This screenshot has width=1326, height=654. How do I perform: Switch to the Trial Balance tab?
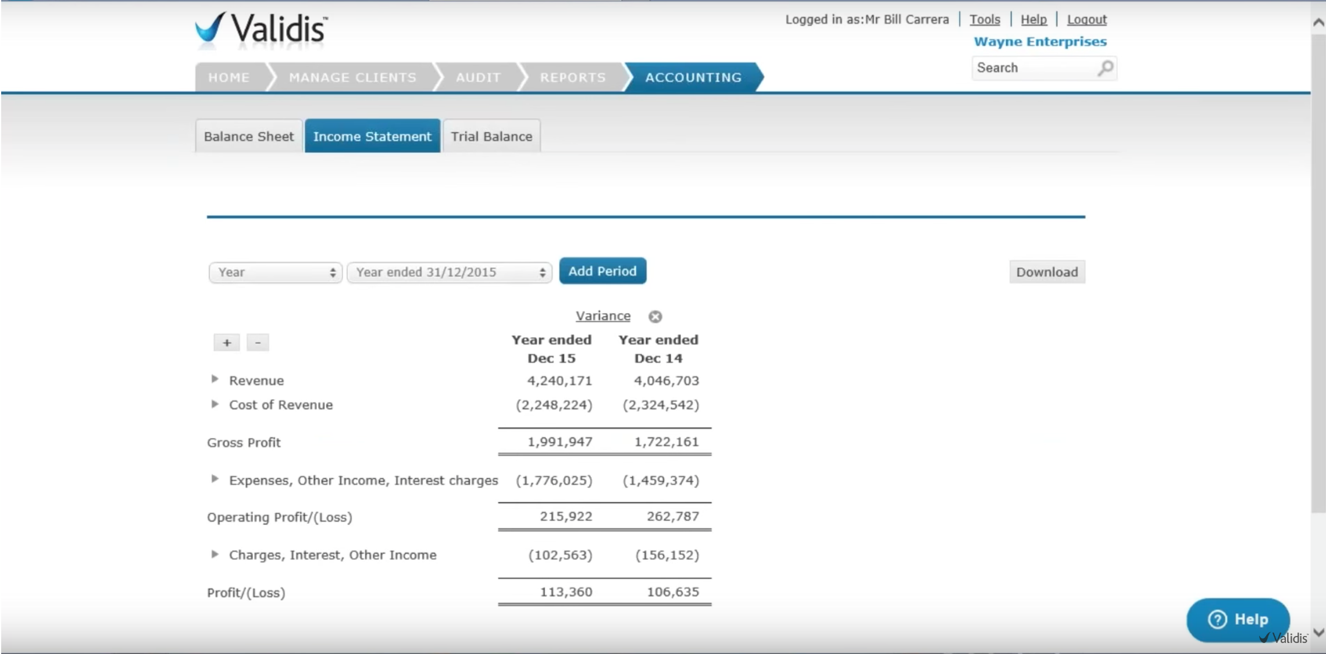click(491, 136)
